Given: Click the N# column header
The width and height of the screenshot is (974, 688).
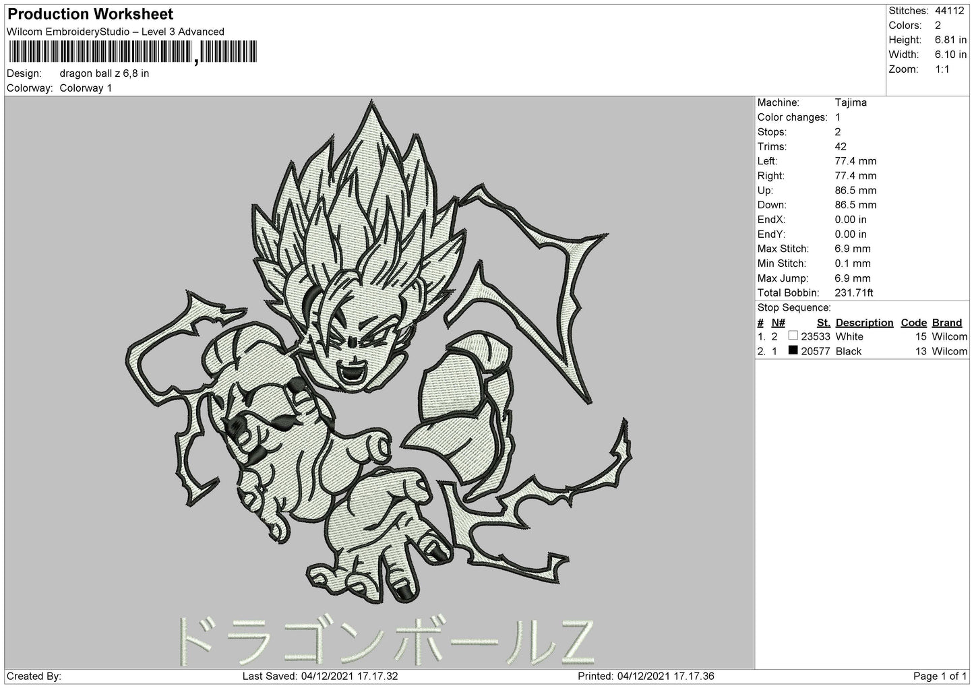Looking at the screenshot, I should click(778, 323).
